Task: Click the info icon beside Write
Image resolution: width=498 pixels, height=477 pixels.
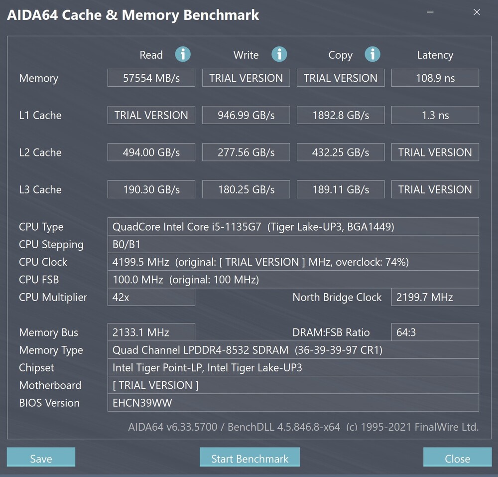Action: click(279, 54)
